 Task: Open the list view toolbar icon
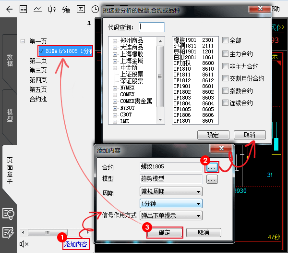click(x=24, y=9)
